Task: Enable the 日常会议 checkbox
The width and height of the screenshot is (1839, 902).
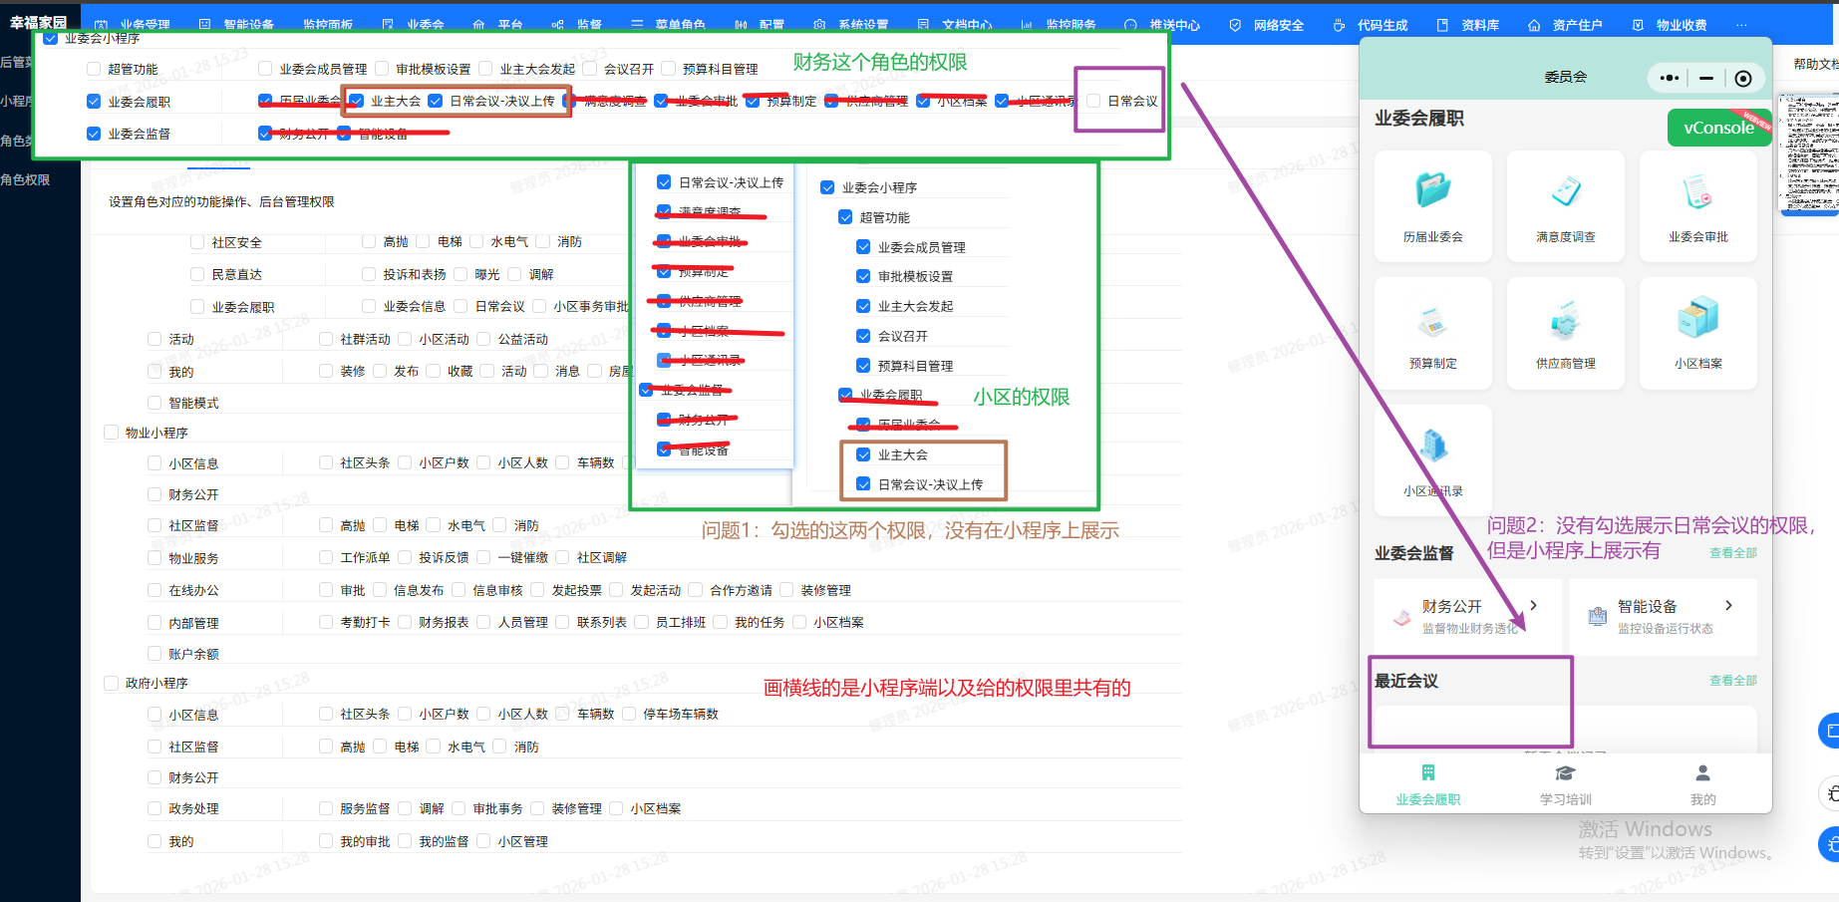Action: tap(1095, 100)
